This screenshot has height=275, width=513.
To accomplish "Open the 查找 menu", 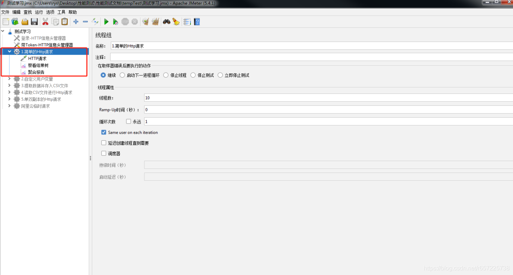I will pyautogui.click(x=28, y=12).
